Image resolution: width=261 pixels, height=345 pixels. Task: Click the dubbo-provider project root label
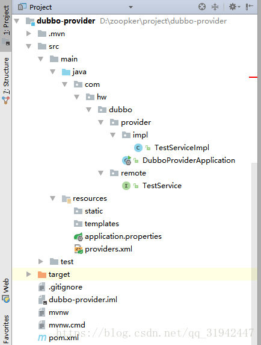66,21
